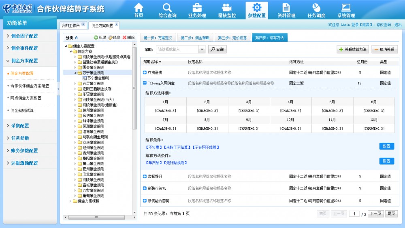This screenshot has height=228, width=405.
Task: Open 稽核监控 camera icon
Action: tap(226, 8)
